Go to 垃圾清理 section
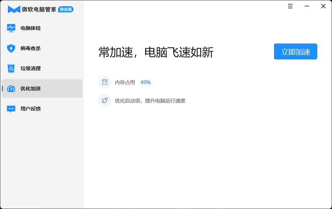Image resolution: width=332 pixels, height=209 pixels. point(42,68)
